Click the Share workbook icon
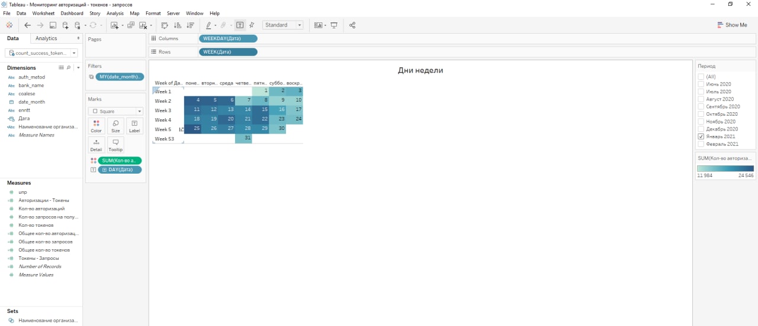This screenshot has height=326, width=758. point(352,25)
